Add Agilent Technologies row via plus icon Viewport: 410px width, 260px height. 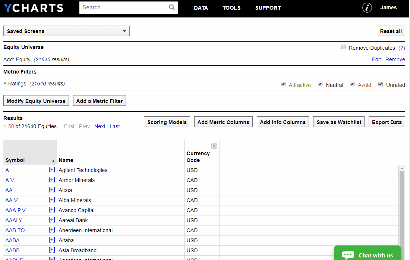[x=52, y=170]
